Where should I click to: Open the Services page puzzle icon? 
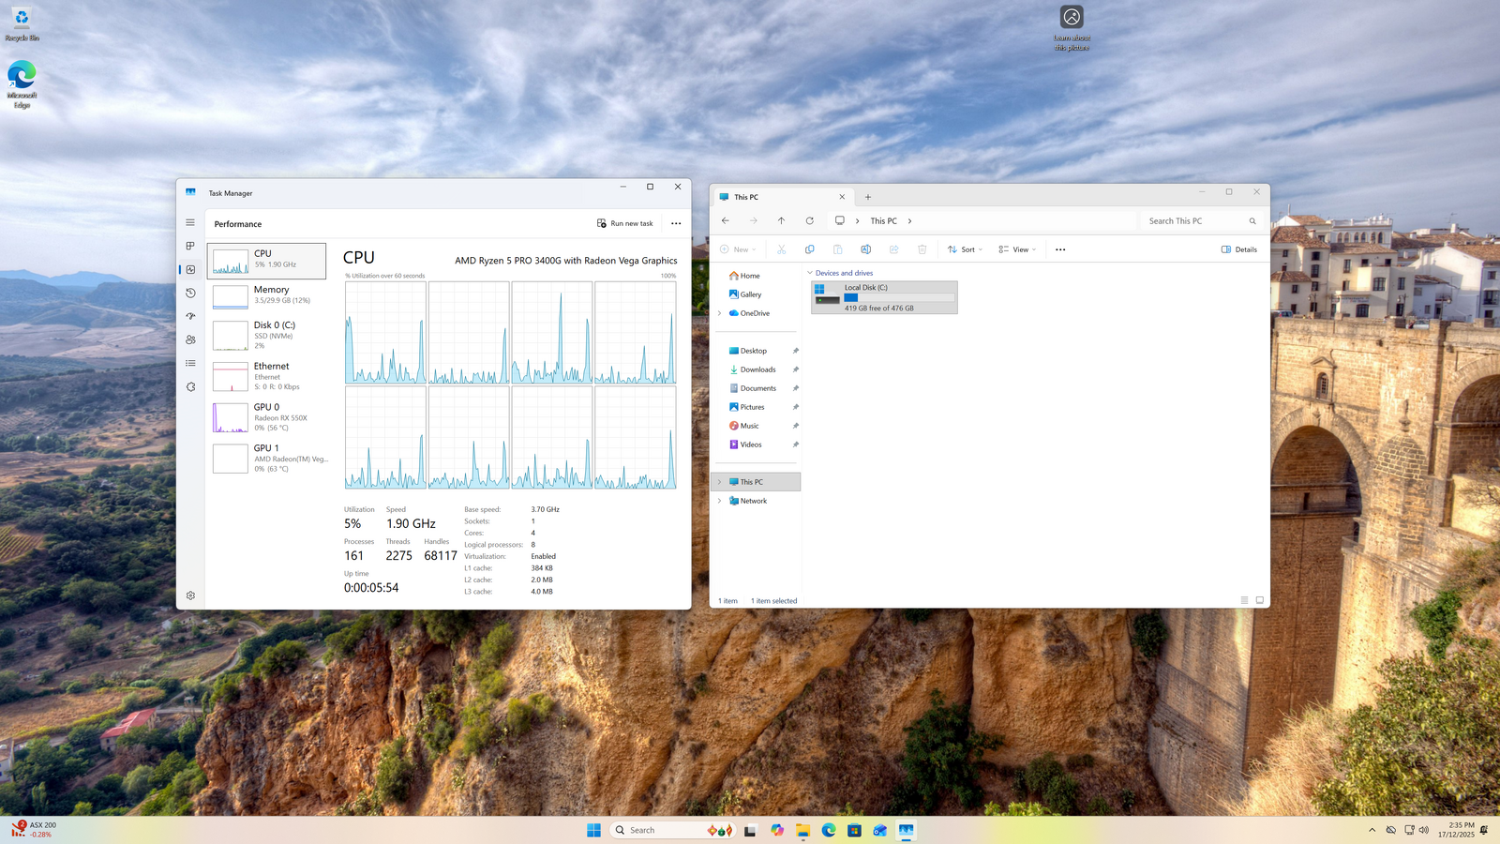pos(190,386)
